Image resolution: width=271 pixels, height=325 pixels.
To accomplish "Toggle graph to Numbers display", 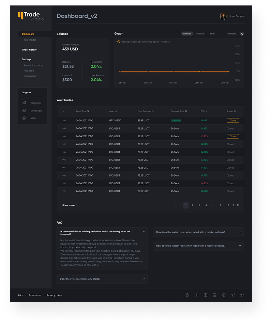I will (231, 34).
